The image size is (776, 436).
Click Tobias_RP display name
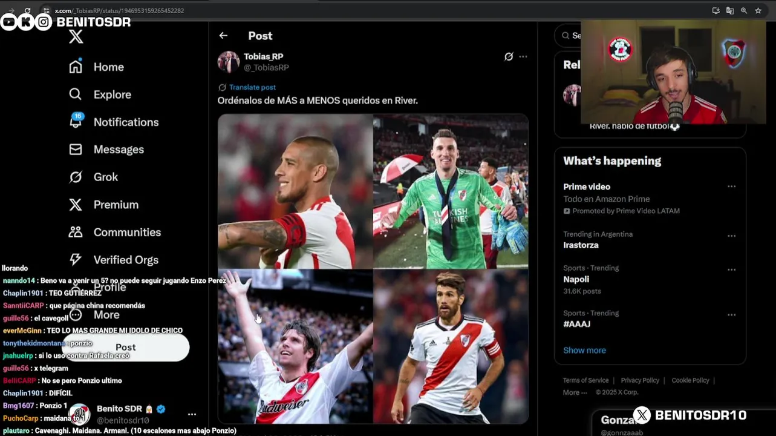click(263, 56)
